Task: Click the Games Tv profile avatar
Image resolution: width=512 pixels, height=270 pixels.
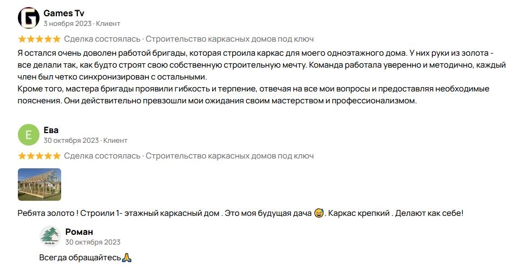Action: point(29,18)
